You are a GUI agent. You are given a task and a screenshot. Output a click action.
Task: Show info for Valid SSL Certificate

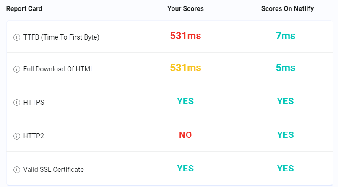point(17,170)
